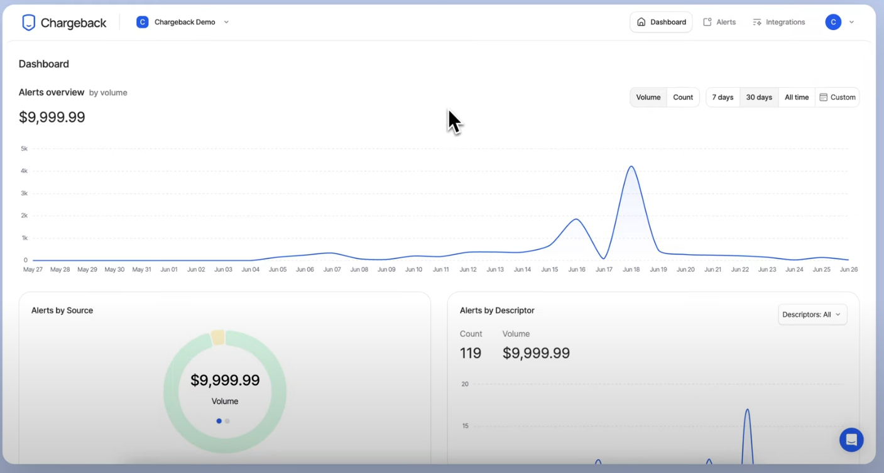Open the Descriptors: All filter dropdown
884x473 pixels.
point(812,314)
